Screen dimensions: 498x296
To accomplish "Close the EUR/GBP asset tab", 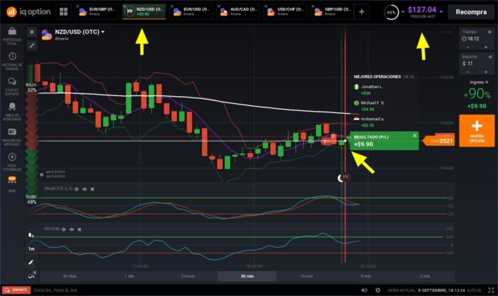I will [x=78, y=6].
